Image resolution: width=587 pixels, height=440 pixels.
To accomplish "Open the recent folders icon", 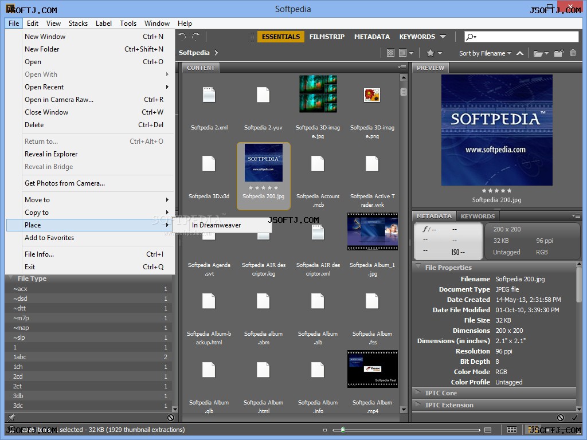I will [538, 53].
